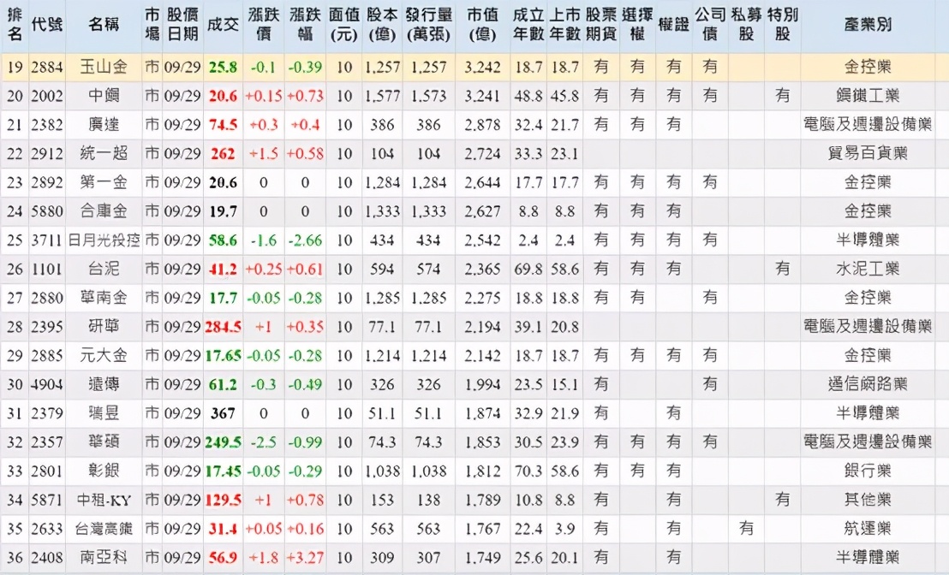Sort by the 市值(億) column header
The height and width of the screenshot is (575, 949).
[480, 25]
